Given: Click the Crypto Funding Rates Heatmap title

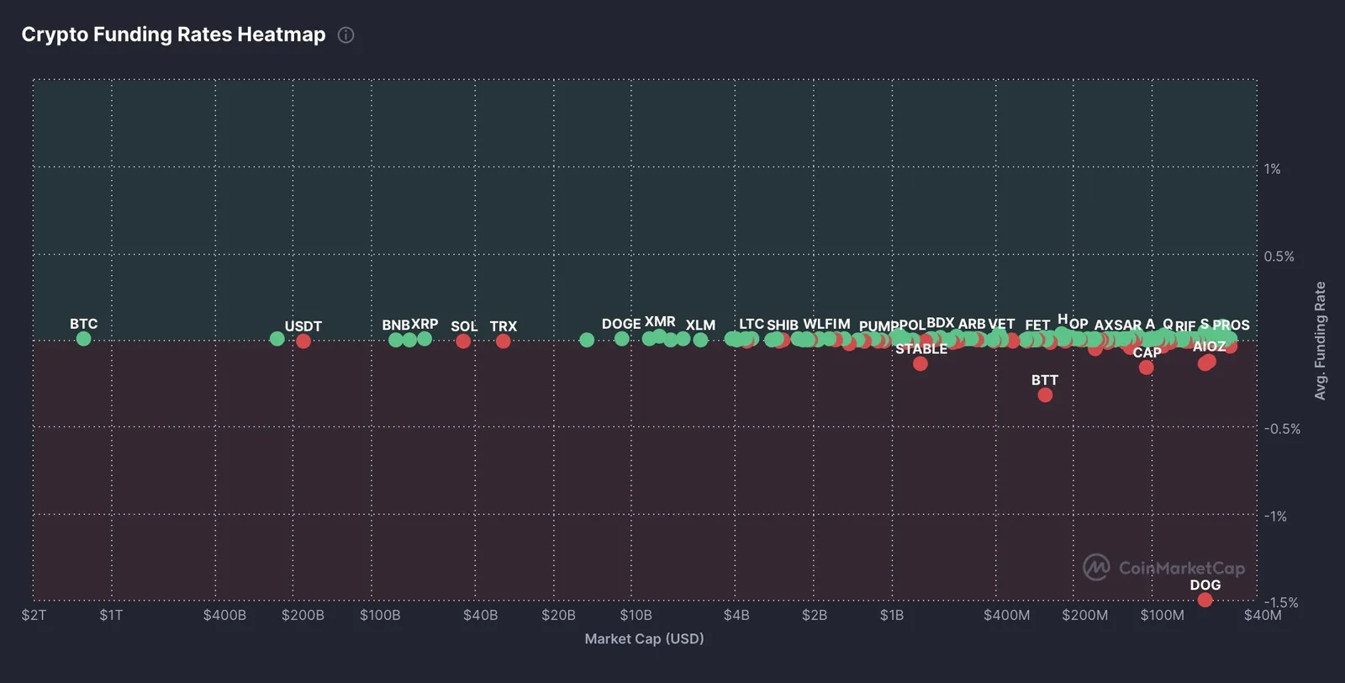Looking at the screenshot, I should [x=173, y=34].
